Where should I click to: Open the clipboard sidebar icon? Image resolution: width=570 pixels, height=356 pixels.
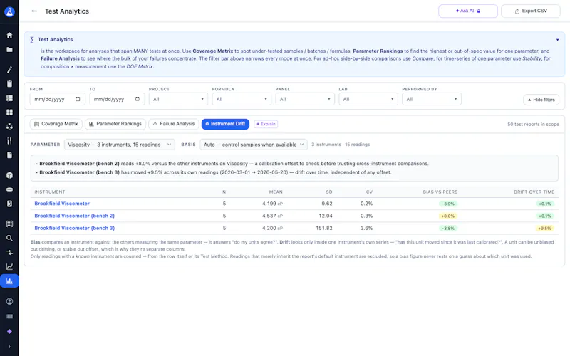[9, 84]
